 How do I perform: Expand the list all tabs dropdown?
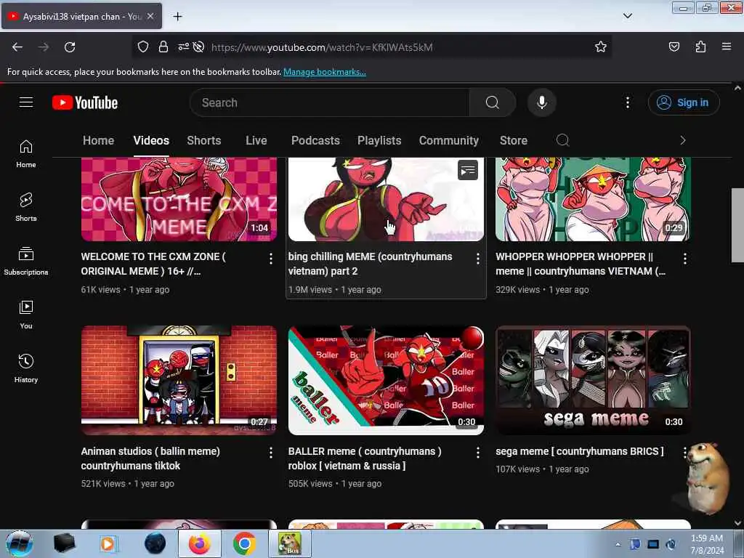click(x=627, y=16)
